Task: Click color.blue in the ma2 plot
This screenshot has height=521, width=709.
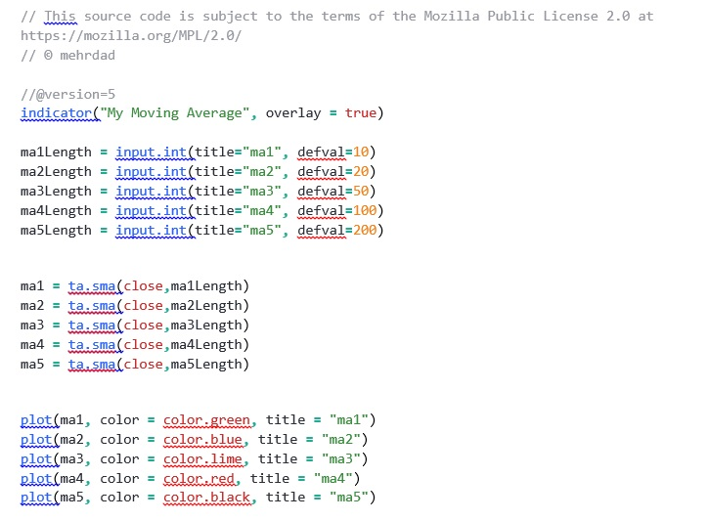Action: coord(202,440)
